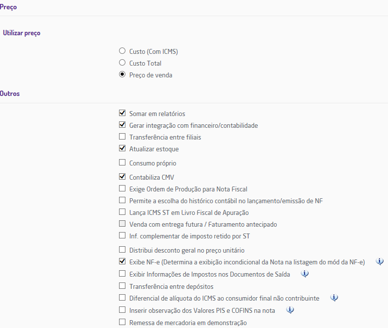Choose the Custo Total radio button
The width and height of the screenshot is (388, 328).
pyautogui.click(x=122, y=63)
